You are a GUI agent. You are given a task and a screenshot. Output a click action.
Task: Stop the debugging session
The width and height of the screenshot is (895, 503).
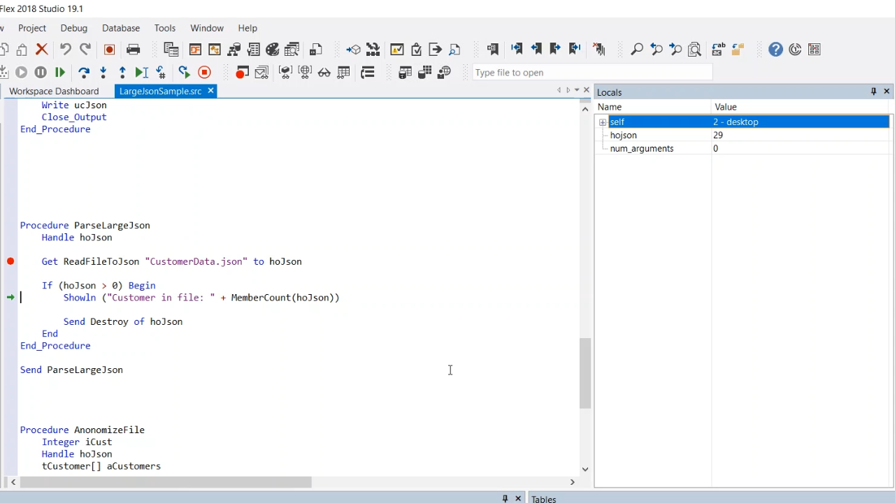click(204, 73)
